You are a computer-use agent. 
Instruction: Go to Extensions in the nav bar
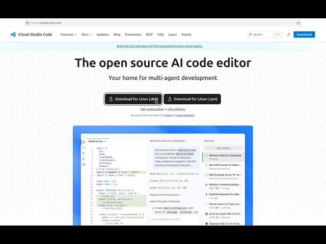click(133, 35)
